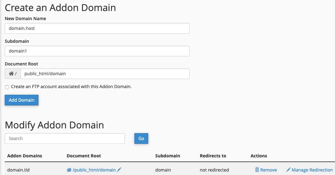Viewport: 335px width, 175px height.
Task: Open the Manage Redirection link
Action: 312,170
